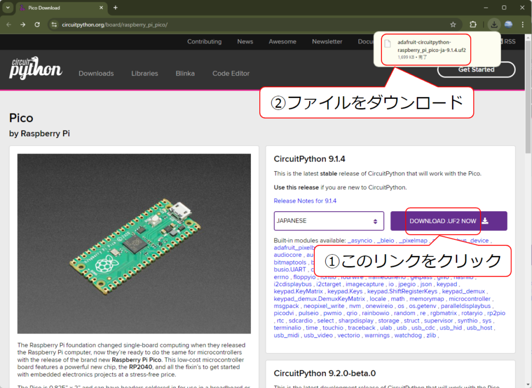Image resolution: width=532 pixels, height=388 pixels.
Task: Open the browser extensions puzzle icon
Action: 473,24
